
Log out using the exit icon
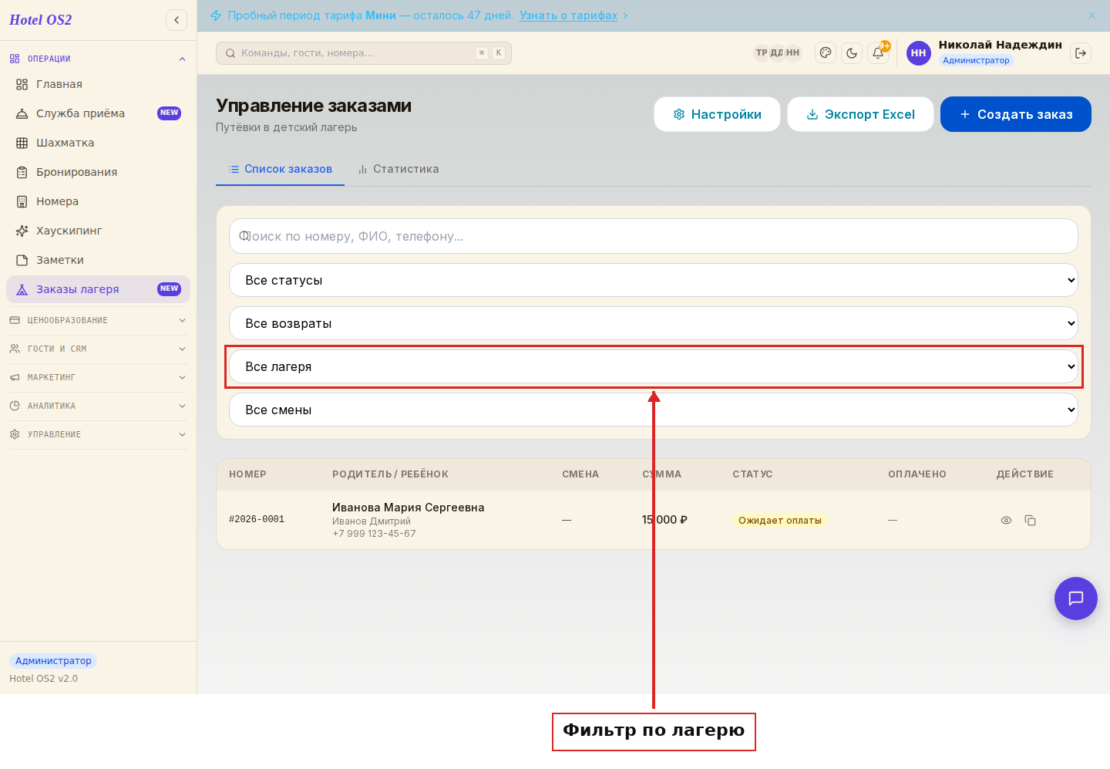1081,53
